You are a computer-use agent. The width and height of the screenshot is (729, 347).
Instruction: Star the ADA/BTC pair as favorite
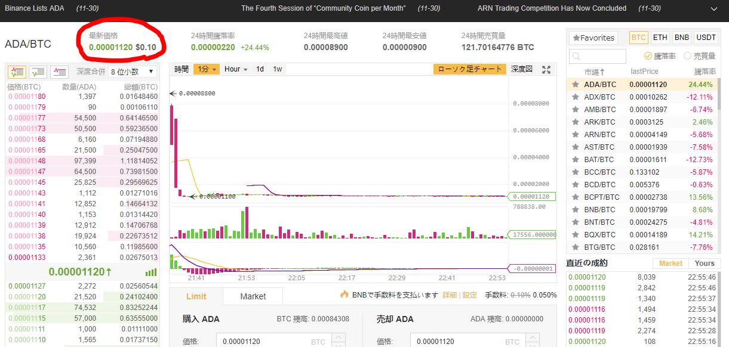(576, 85)
